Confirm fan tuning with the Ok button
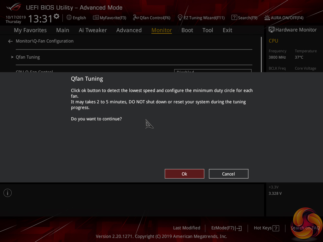This screenshot has height=242, width=323. pyautogui.click(x=184, y=174)
